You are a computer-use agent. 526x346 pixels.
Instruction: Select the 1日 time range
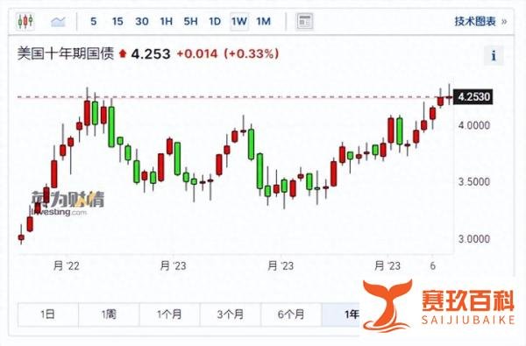(x=48, y=314)
